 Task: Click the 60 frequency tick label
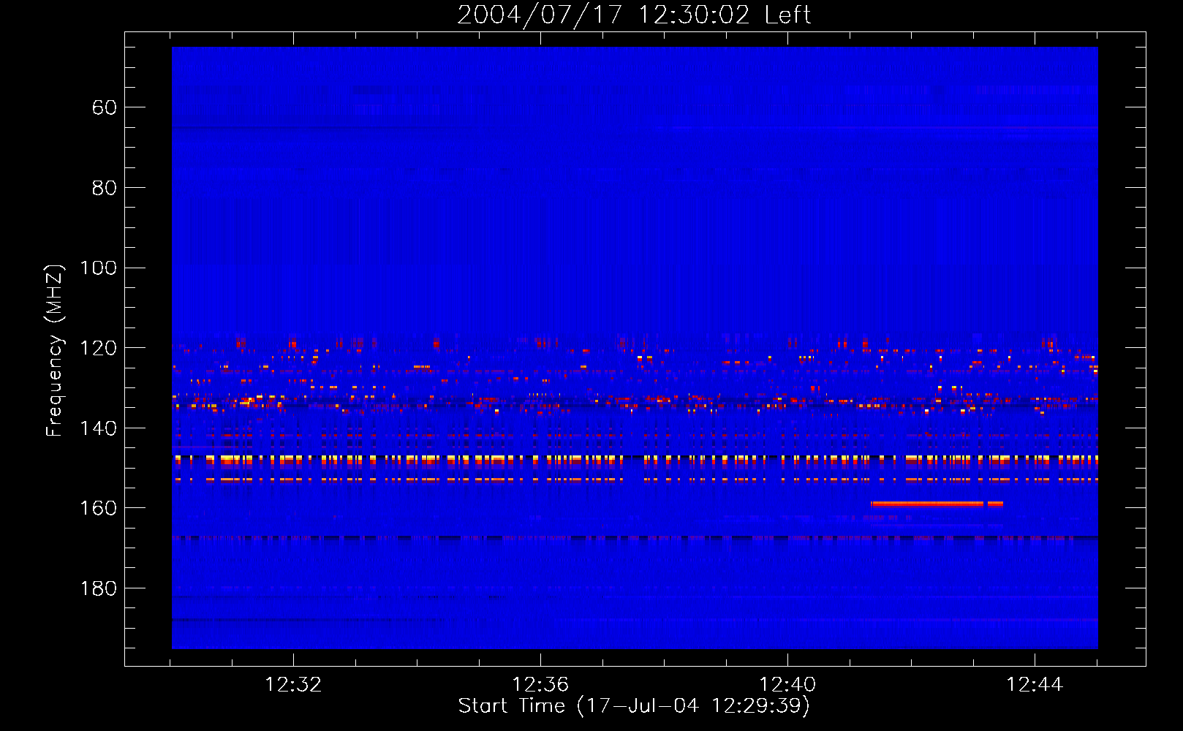[x=105, y=107]
